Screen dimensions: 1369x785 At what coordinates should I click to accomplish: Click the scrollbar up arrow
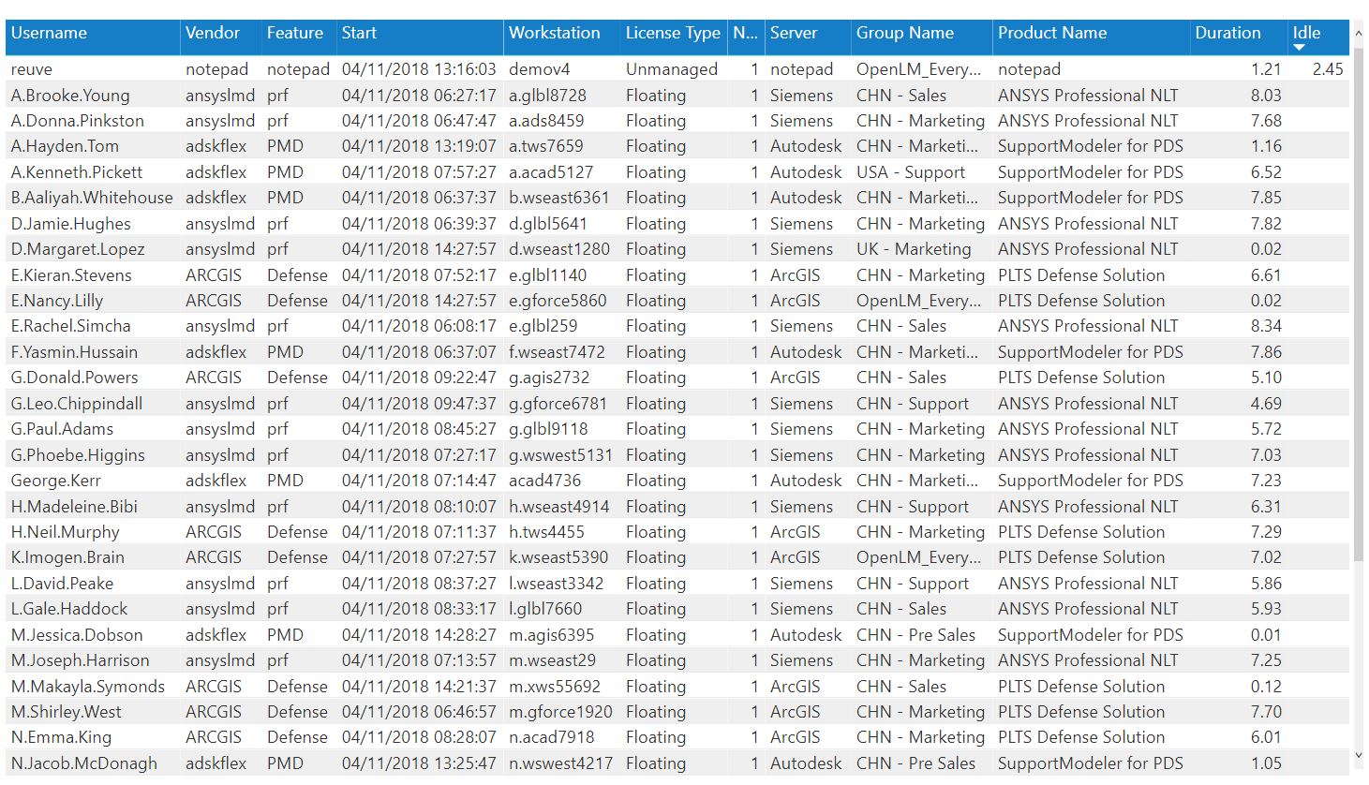1359,34
